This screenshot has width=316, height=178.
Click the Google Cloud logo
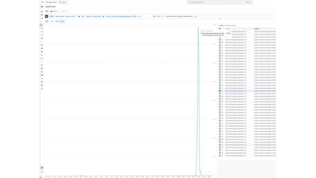tap(51, 2)
